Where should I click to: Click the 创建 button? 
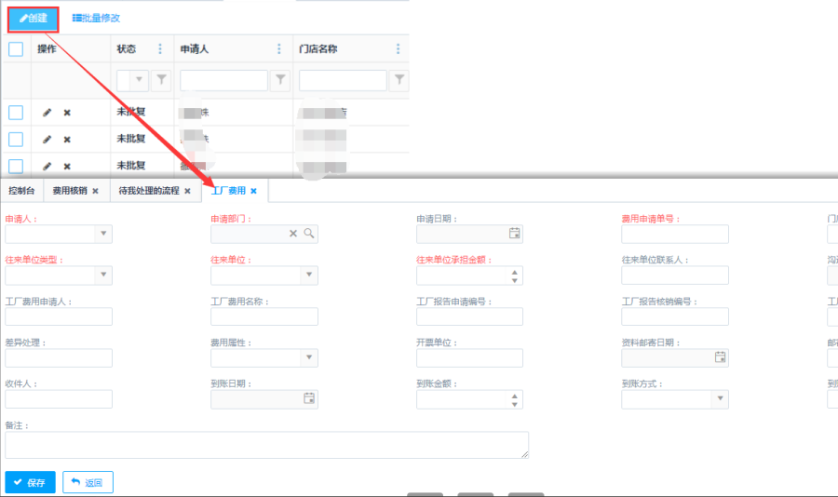click(x=34, y=19)
